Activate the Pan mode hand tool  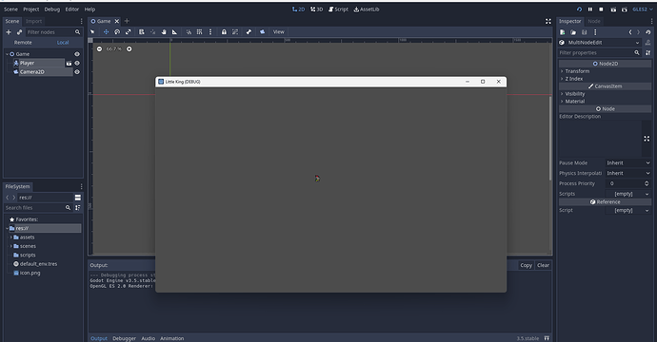pyautogui.click(x=164, y=31)
